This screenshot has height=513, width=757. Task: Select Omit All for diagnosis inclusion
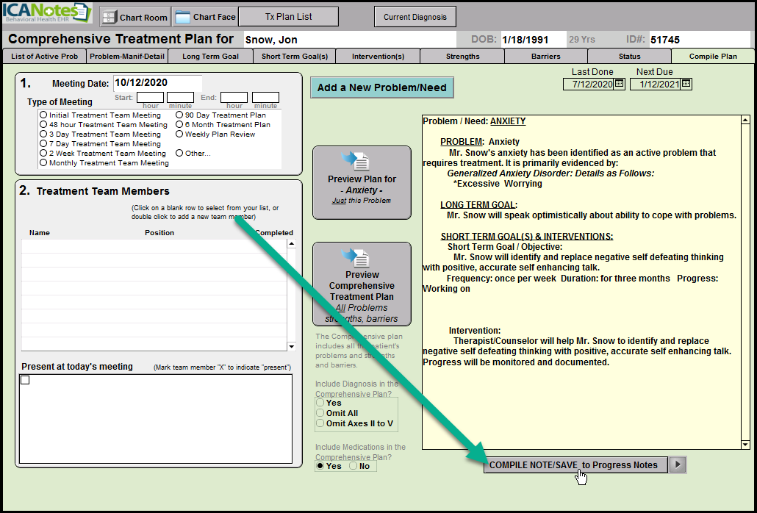(x=320, y=413)
